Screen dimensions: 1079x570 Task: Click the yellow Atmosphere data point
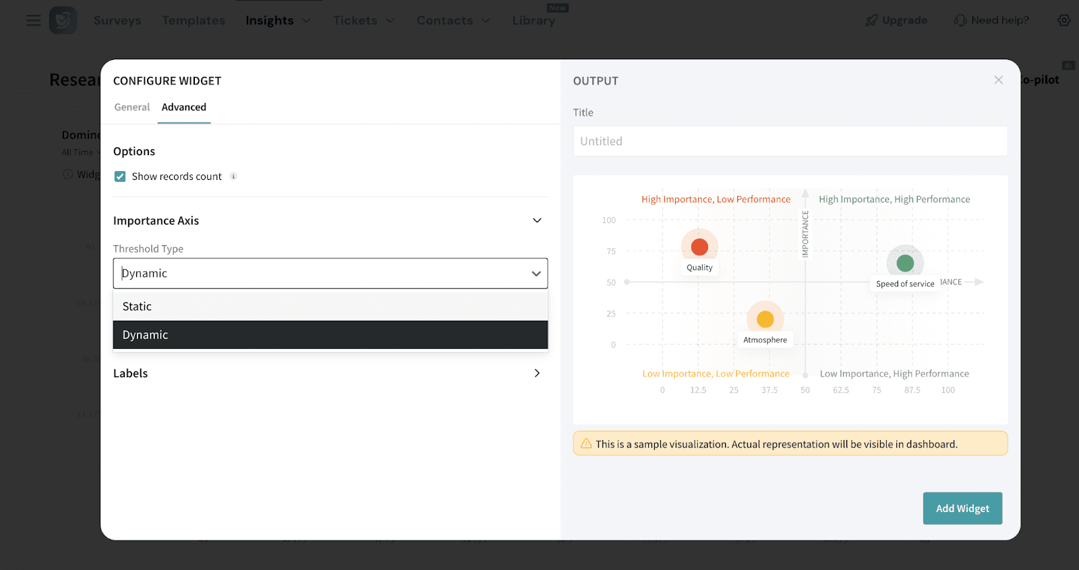(765, 319)
